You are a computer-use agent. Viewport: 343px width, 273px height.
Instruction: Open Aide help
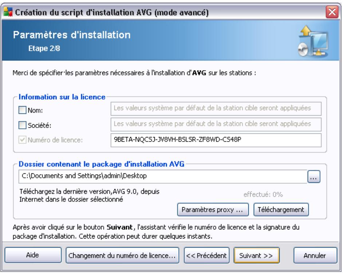33,255
